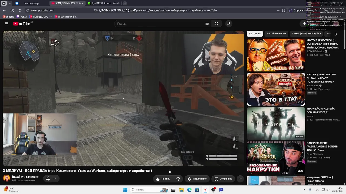The width and height of the screenshot is (346, 194).
Task: Toggle subscription notification bell dropdown
Action: point(51,179)
